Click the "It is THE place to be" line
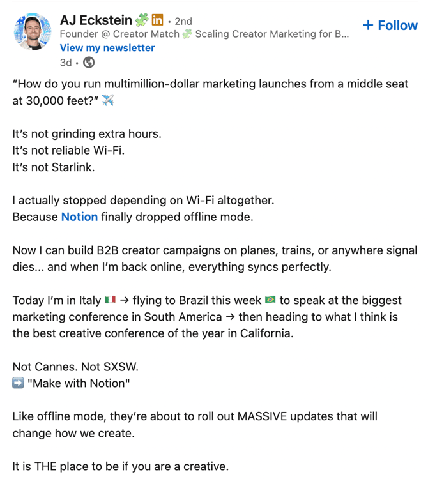Screen dimensions: 428x479 pos(120,466)
